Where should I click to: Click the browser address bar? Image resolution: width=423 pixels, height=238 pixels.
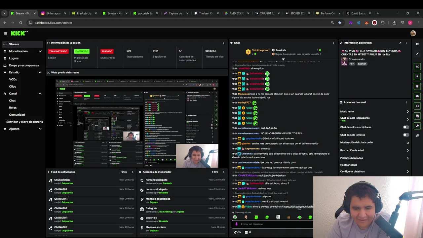[x=178, y=23]
